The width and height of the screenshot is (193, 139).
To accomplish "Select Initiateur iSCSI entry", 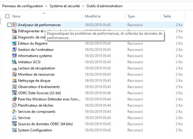I will (29, 62).
